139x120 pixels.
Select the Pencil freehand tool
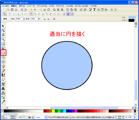(3, 66)
